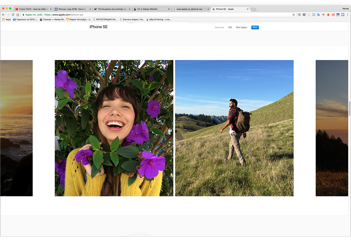Close the 'iPhone SE - Apple' tab

point(248,9)
